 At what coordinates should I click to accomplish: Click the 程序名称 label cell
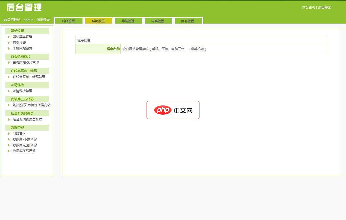coord(98,49)
